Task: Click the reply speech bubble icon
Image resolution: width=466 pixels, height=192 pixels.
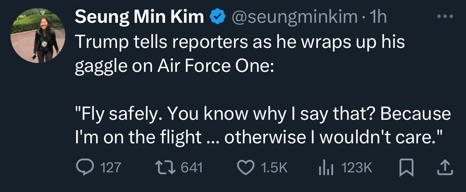Action: point(84,167)
